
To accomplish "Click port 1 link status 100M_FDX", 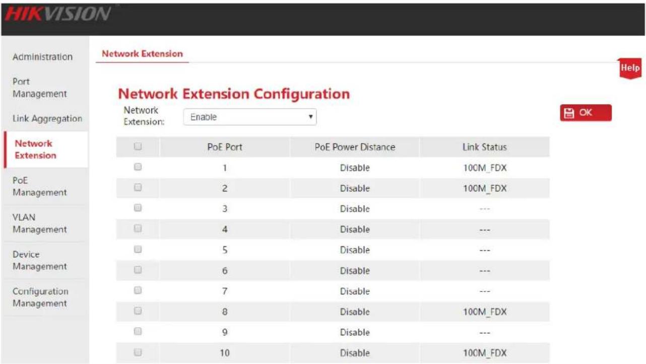I will (x=485, y=168).
